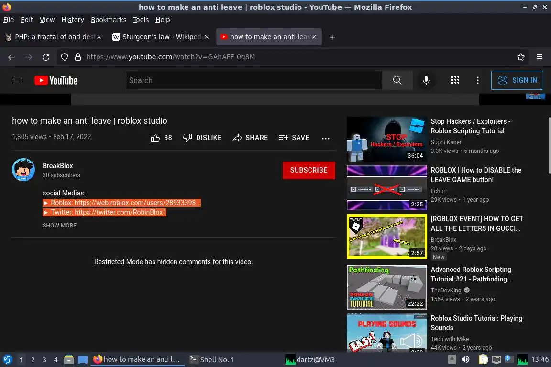Click the taskbar volume speaker icon
551x367 pixels.
[465, 360]
